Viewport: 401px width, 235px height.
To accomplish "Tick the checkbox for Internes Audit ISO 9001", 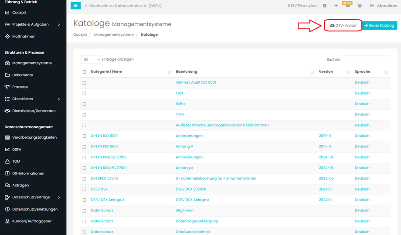I will click(x=85, y=82).
